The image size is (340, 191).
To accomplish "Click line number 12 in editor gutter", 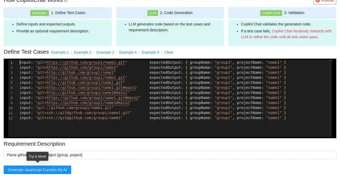I will pyautogui.click(x=11, y=118).
